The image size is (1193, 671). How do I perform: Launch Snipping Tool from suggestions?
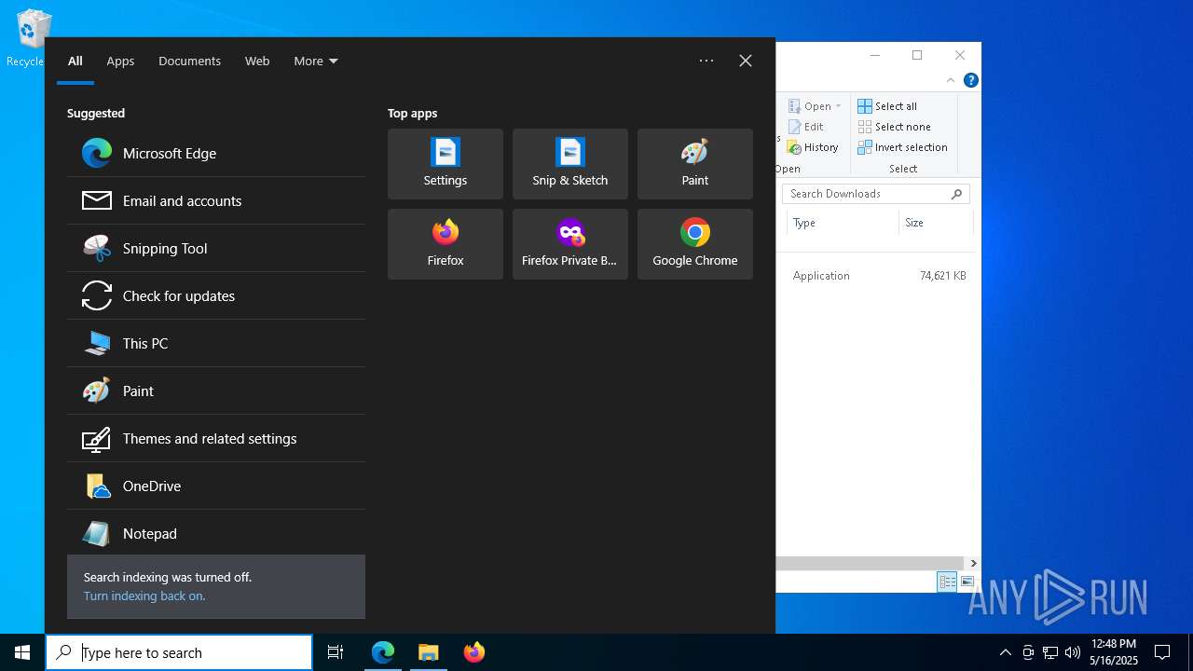(x=216, y=248)
